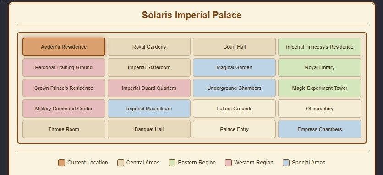Go to the Underground Chambers

234,88
